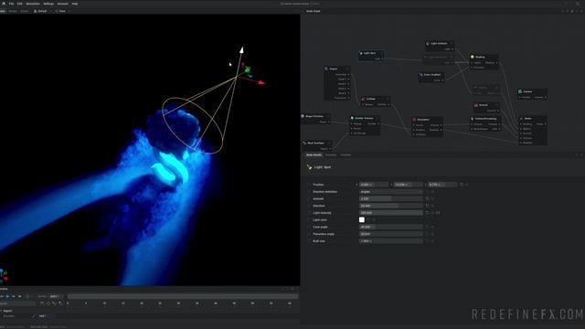The image size is (585, 329).
Task: Select the Collider node icon
Action: tap(364, 99)
